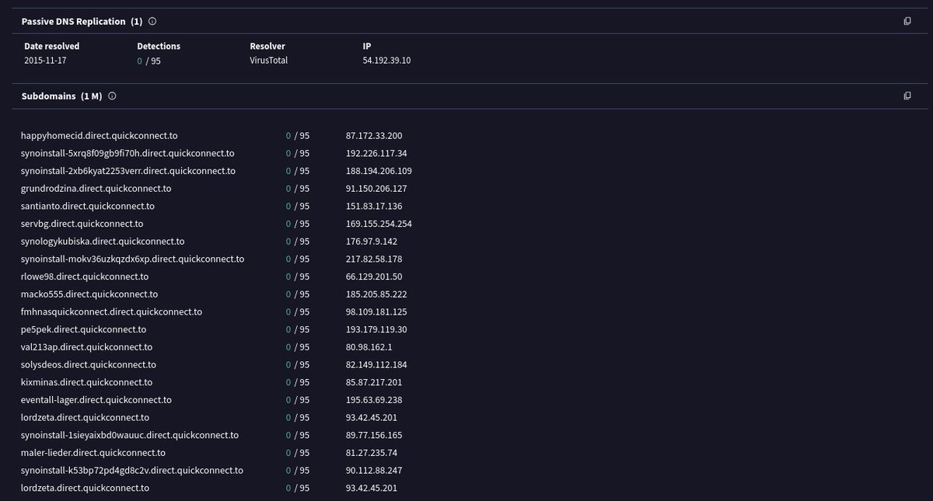Click IP address 66.129.201.50

tap(374, 277)
